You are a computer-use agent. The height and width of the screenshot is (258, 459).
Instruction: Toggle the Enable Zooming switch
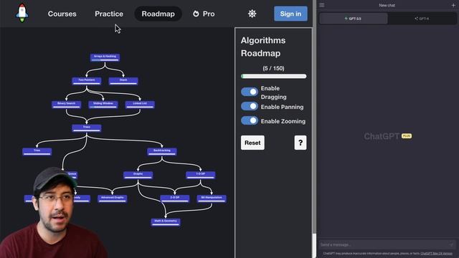250,120
